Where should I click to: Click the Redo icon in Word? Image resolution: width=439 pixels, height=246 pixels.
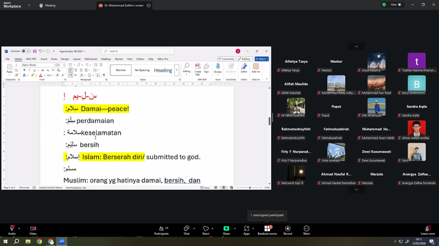tap(48, 51)
